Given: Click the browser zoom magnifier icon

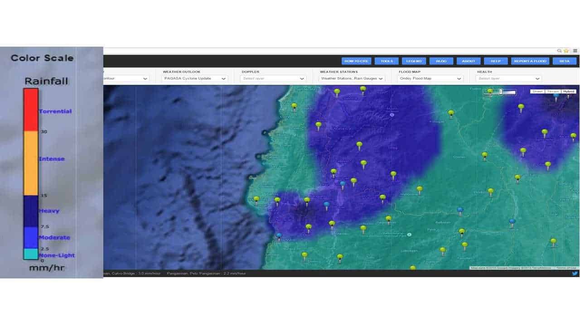Looking at the screenshot, I should point(560,51).
